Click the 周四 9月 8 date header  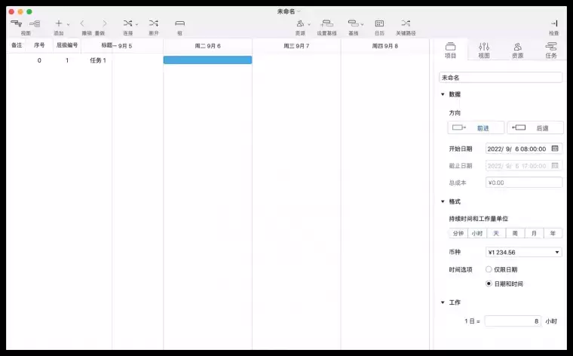[385, 46]
